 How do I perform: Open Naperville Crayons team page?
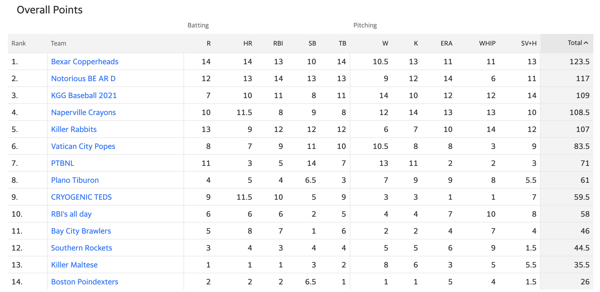tap(83, 112)
